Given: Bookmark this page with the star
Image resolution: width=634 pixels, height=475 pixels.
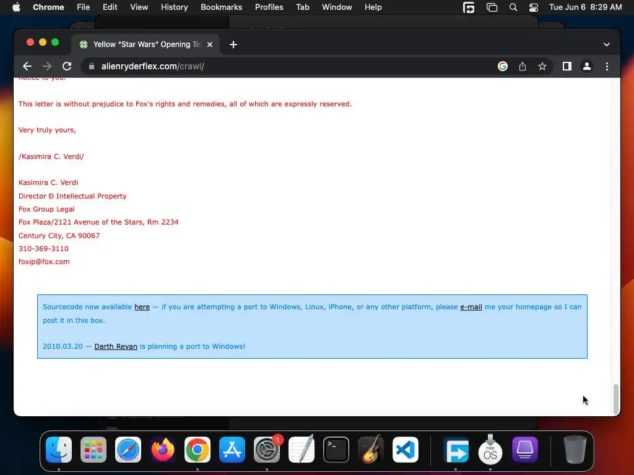Looking at the screenshot, I should 542,66.
